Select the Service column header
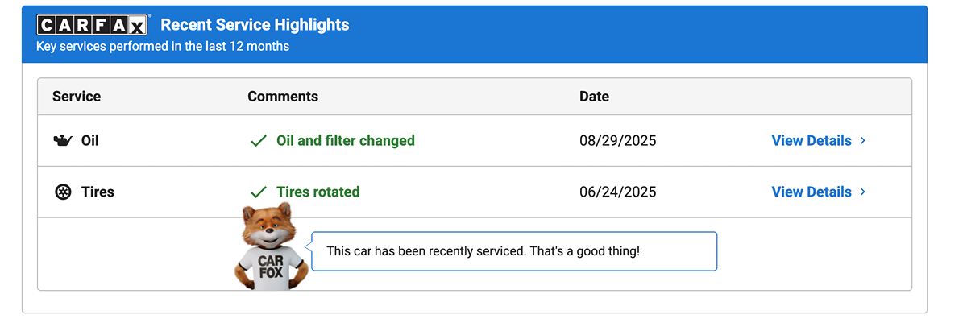The width and height of the screenshot is (967, 327). (x=77, y=97)
